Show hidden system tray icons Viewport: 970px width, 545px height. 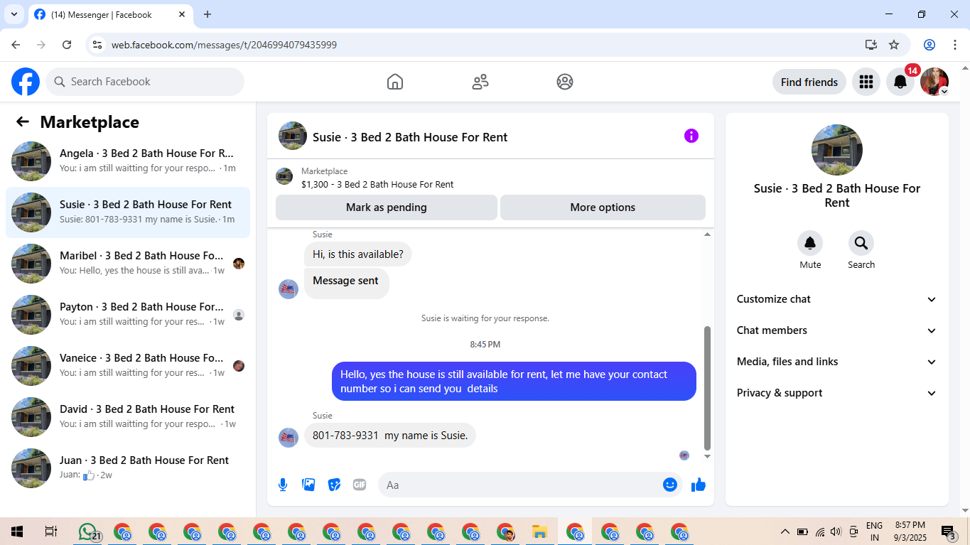coord(785,531)
